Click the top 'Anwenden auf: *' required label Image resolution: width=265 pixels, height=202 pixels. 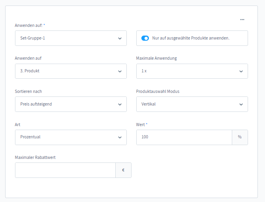tap(30, 25)
